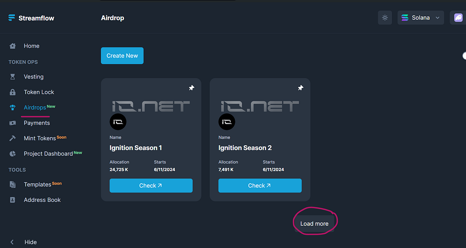466x248 pixels.
Task: Click the Mint Tokens hammer icon
Action: click(x=13, y=138)
